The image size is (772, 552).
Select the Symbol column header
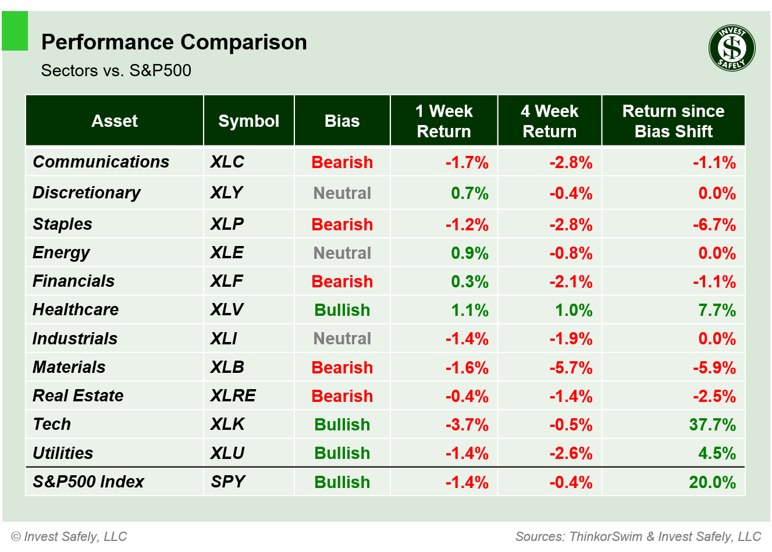click(x=248, y=121)
